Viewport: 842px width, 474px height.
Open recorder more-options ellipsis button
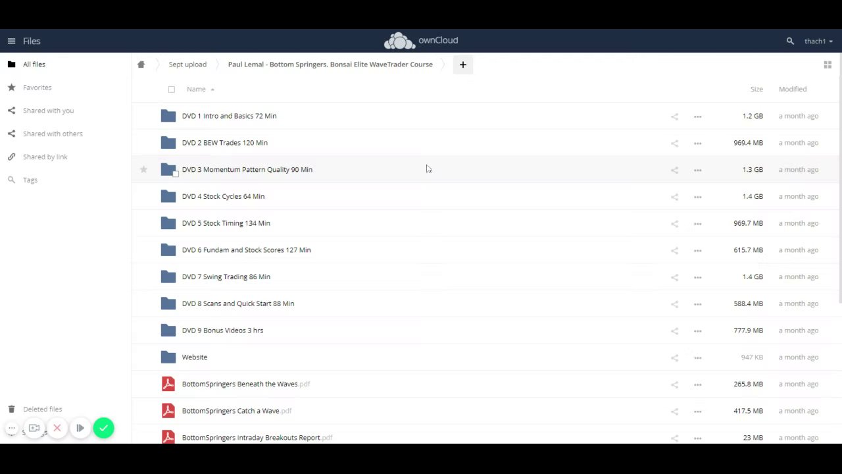click(x=12, y=428)
